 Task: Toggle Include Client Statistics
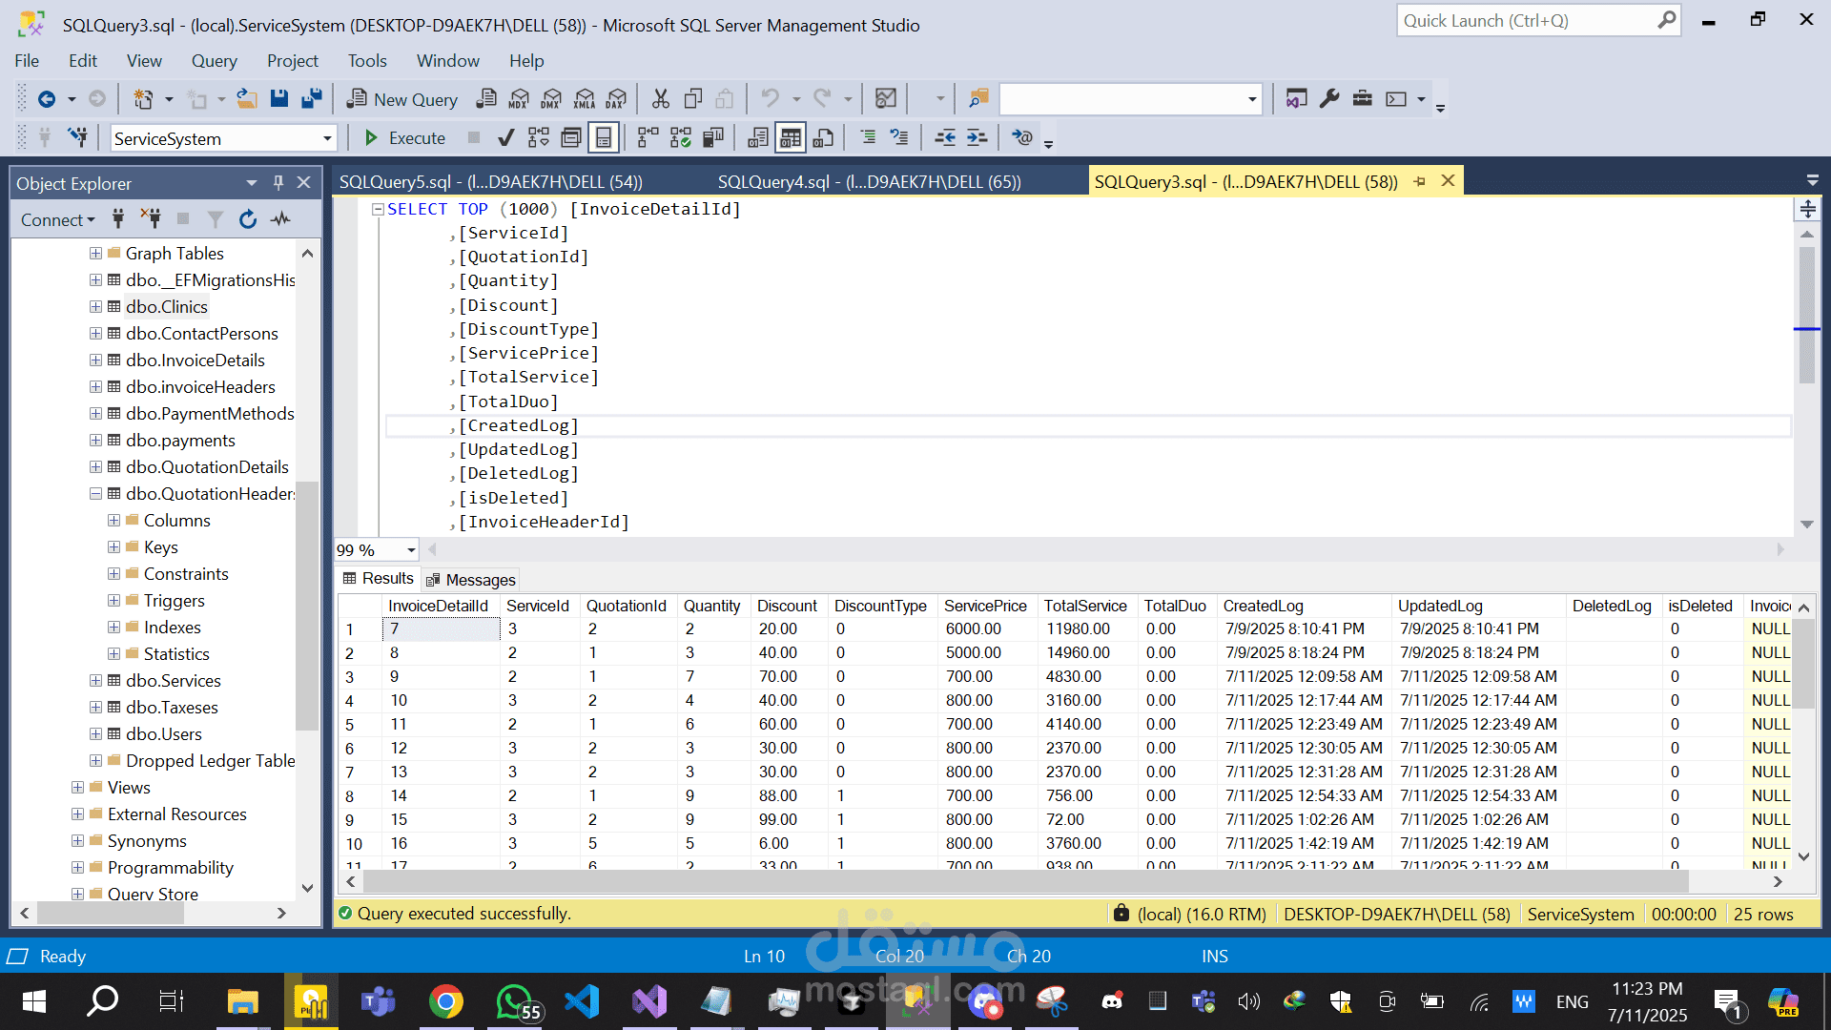713,138
